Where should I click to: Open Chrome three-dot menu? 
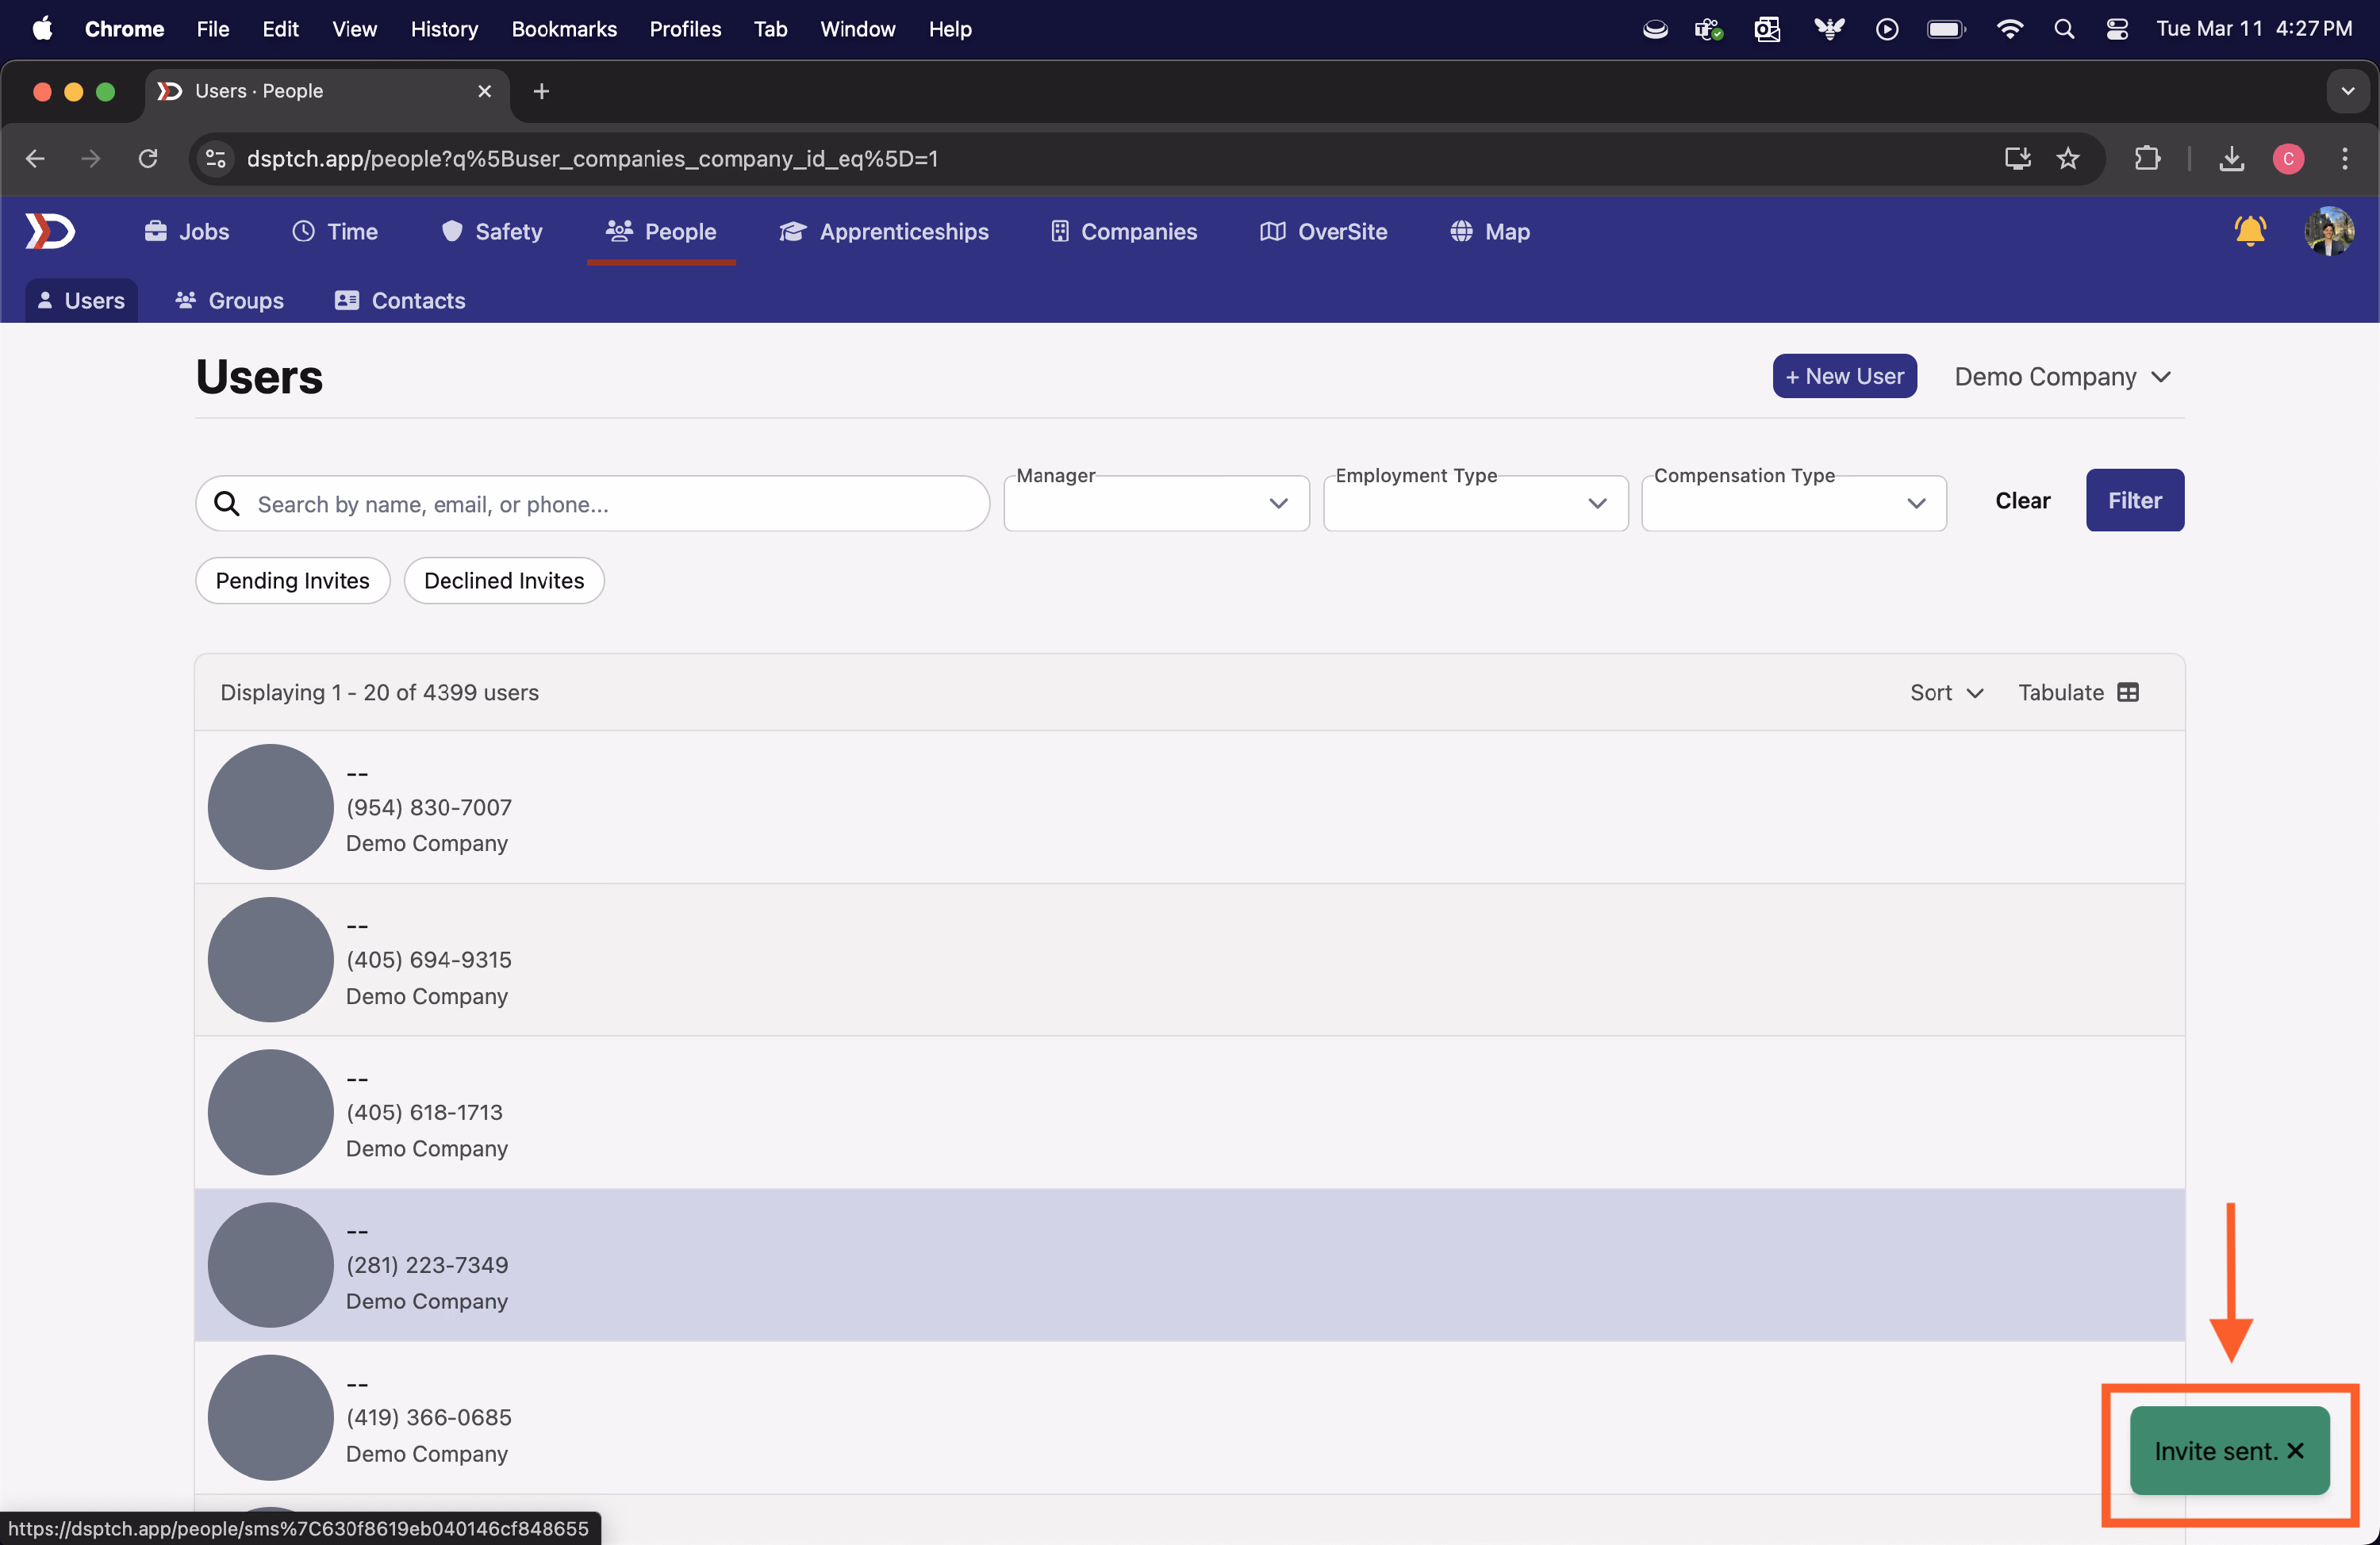tap(2345, 158)
